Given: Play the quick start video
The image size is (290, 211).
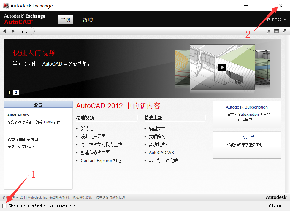Looking at the screenshot, I should (222, 67).
